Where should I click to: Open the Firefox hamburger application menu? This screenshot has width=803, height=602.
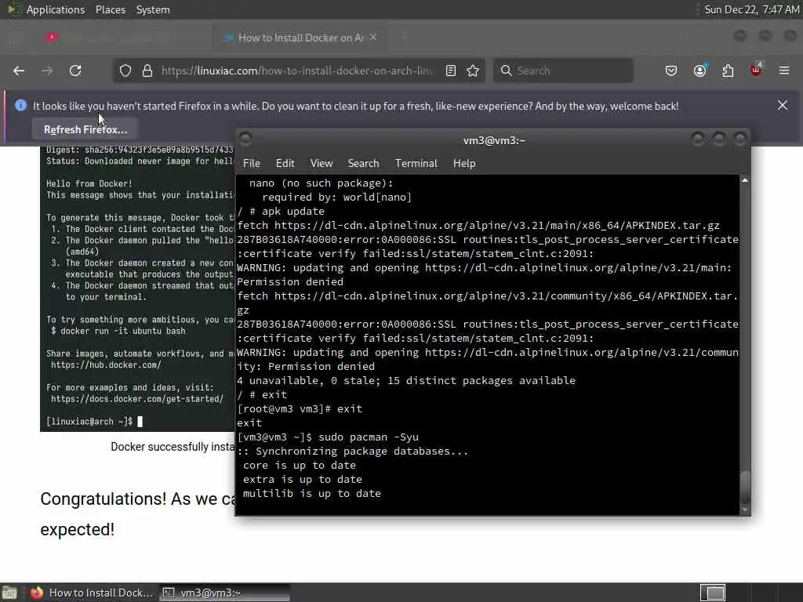784,71
